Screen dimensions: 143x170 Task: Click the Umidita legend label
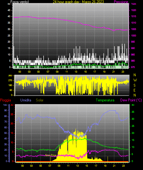tap(26, 100)
